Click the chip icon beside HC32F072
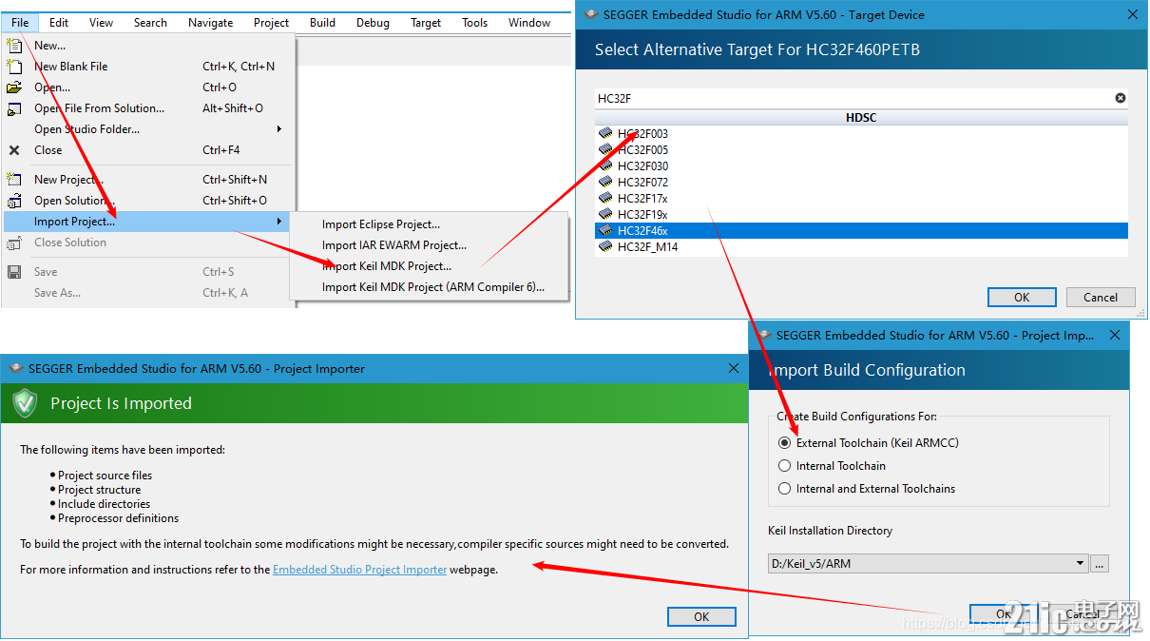 coord(605,183)
